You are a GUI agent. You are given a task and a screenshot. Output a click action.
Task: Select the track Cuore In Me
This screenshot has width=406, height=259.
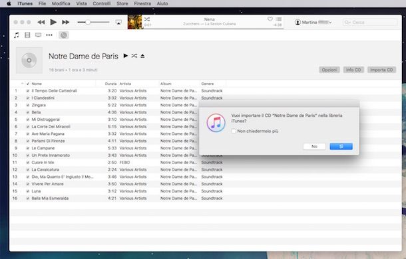(43, 162)
